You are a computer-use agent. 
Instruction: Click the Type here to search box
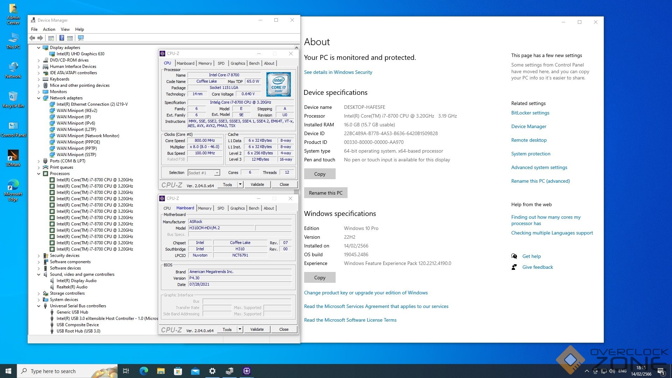click(66, 371)
